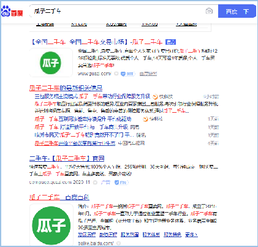Click the www.guazi.com URL text
This screenshot has width=258, height=247.
point(94,74)
